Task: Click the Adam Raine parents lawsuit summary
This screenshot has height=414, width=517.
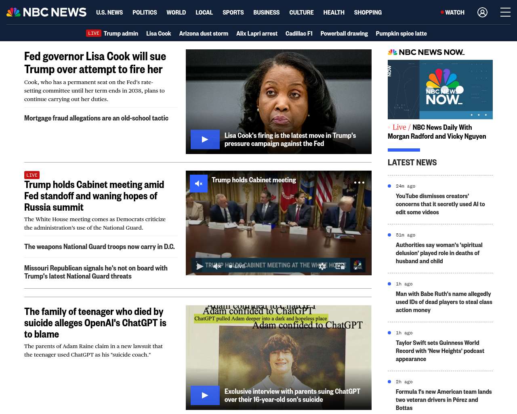Action: [93, 351]
